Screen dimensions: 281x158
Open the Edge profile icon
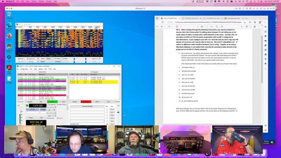point(260,22)
